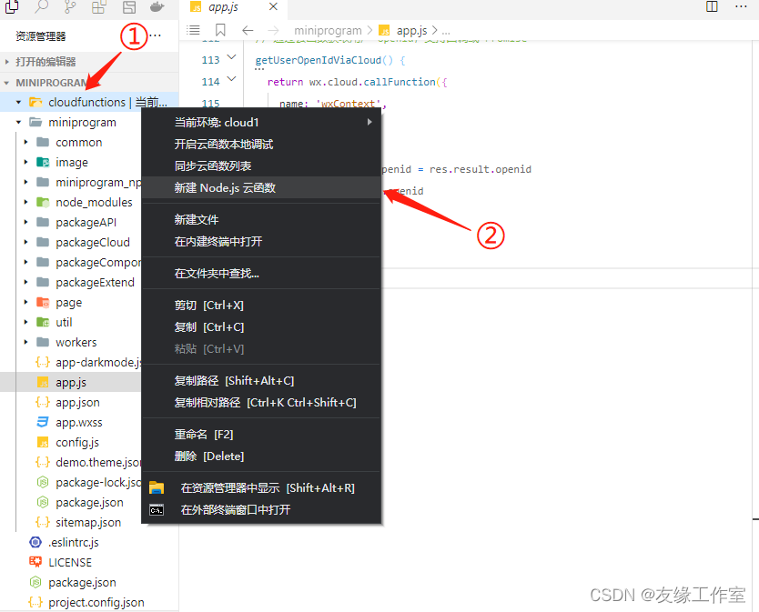Click the save layout icon in top bar
Screen dimensions: 759x612
point(128,6)
